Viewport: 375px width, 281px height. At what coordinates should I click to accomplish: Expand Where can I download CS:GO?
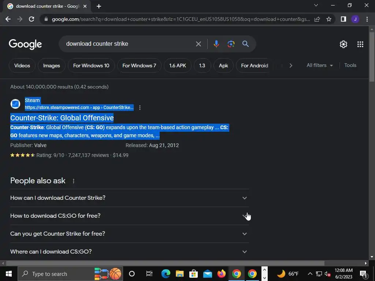(129, 252)
